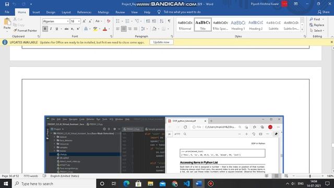Click the 7773 words count
Screen dimensions: 334x188
pyautogui.click(x=31, y=176)
